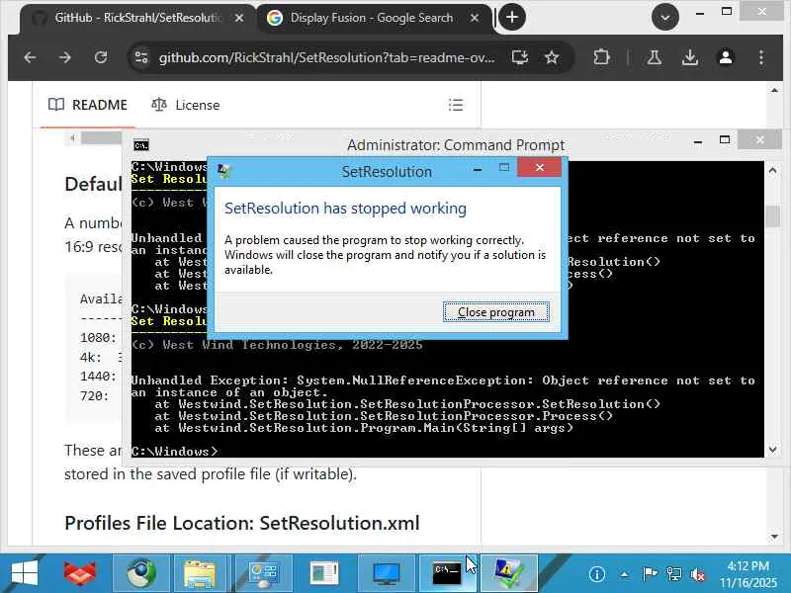Image resolution: width=791 pixels, height=593 pixels.
Task: Click the github.com address bar URL
Action: pos(326,57)
